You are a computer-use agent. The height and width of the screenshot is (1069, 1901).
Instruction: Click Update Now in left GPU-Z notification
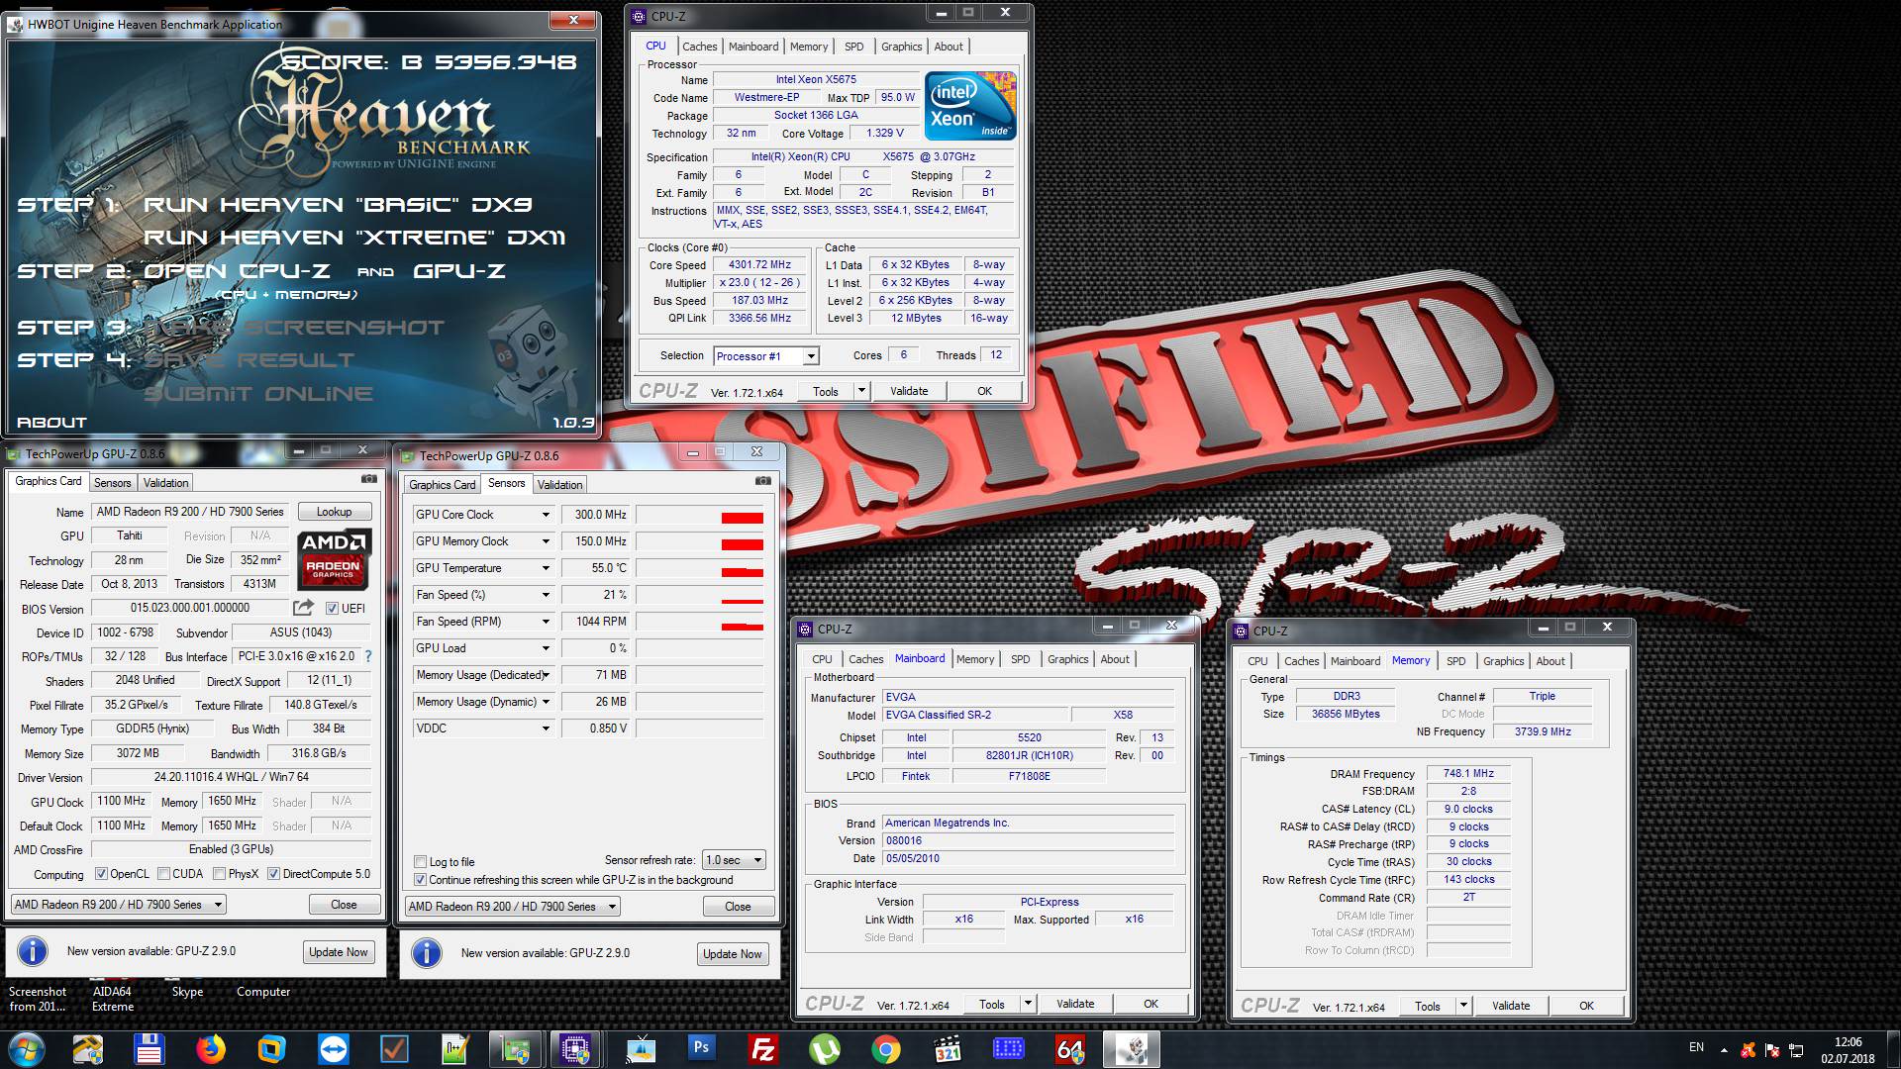pyautogui.click(x=338, y=952)
